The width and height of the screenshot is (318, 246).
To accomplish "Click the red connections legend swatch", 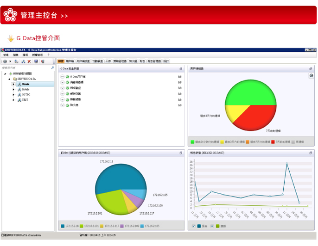I will [273, 142].
